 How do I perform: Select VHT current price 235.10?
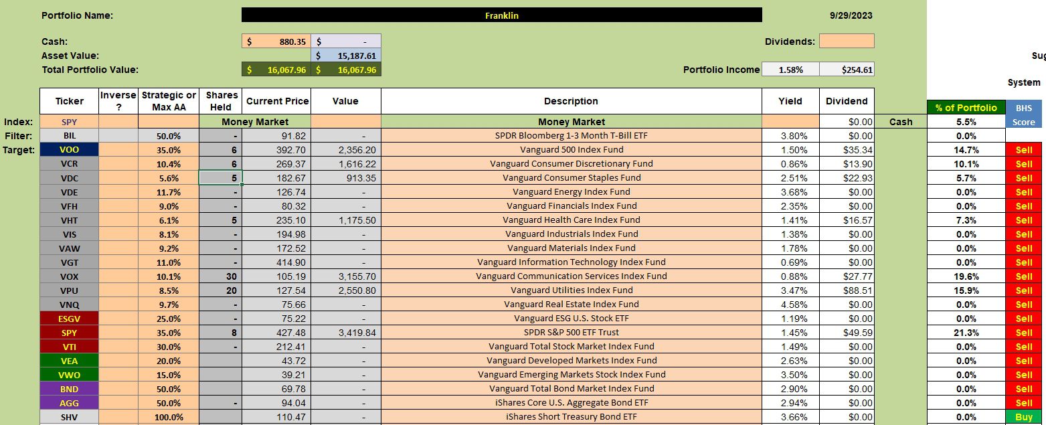pyautogui.click(x=277, y=220)
